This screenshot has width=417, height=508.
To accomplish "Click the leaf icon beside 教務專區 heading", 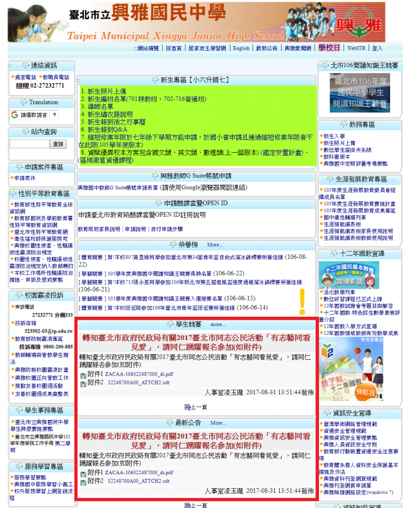I will [x=344, y=124].
